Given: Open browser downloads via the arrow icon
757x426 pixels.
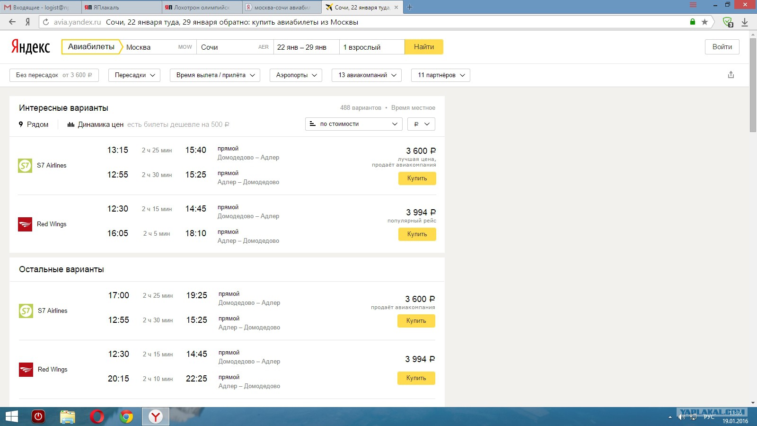Looking at the screenshot, I should click(x=744, y=22).
